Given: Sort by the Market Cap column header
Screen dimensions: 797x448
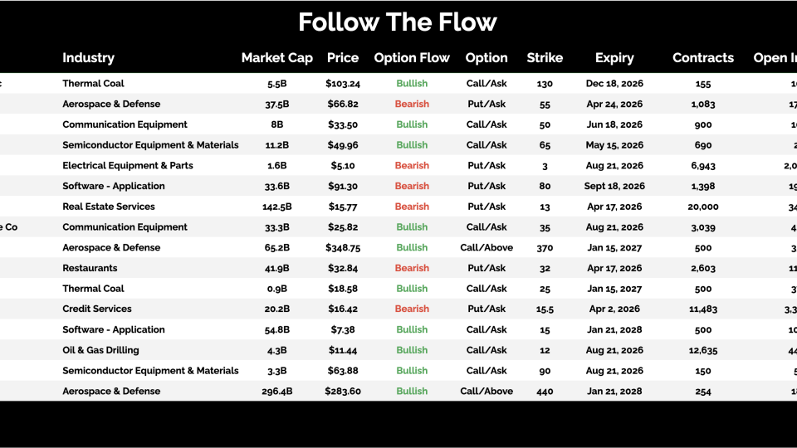Looking at the screenshot, I should coord(276,58).
